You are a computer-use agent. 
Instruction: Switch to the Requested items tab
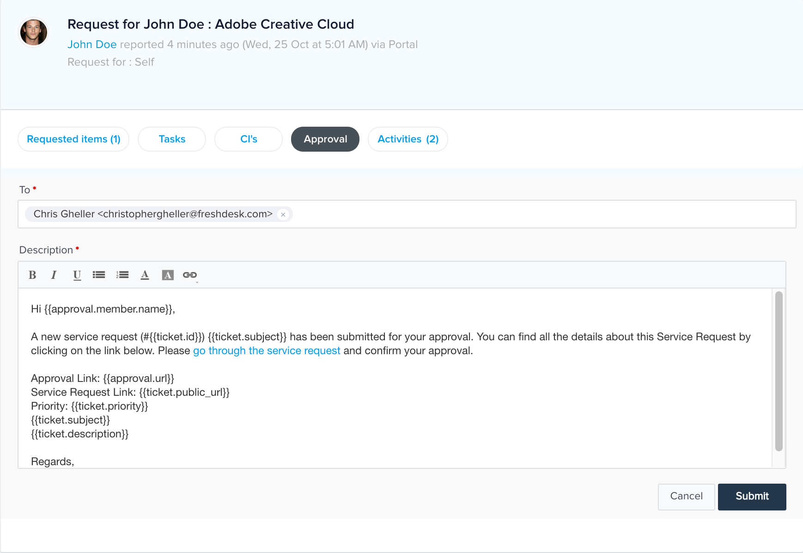click(x=73, y=139)
